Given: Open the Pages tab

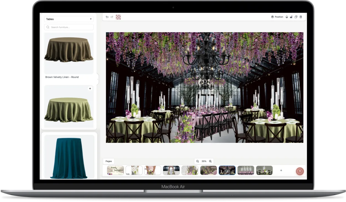Looking at the screenshot, I should tap(109, 161).
